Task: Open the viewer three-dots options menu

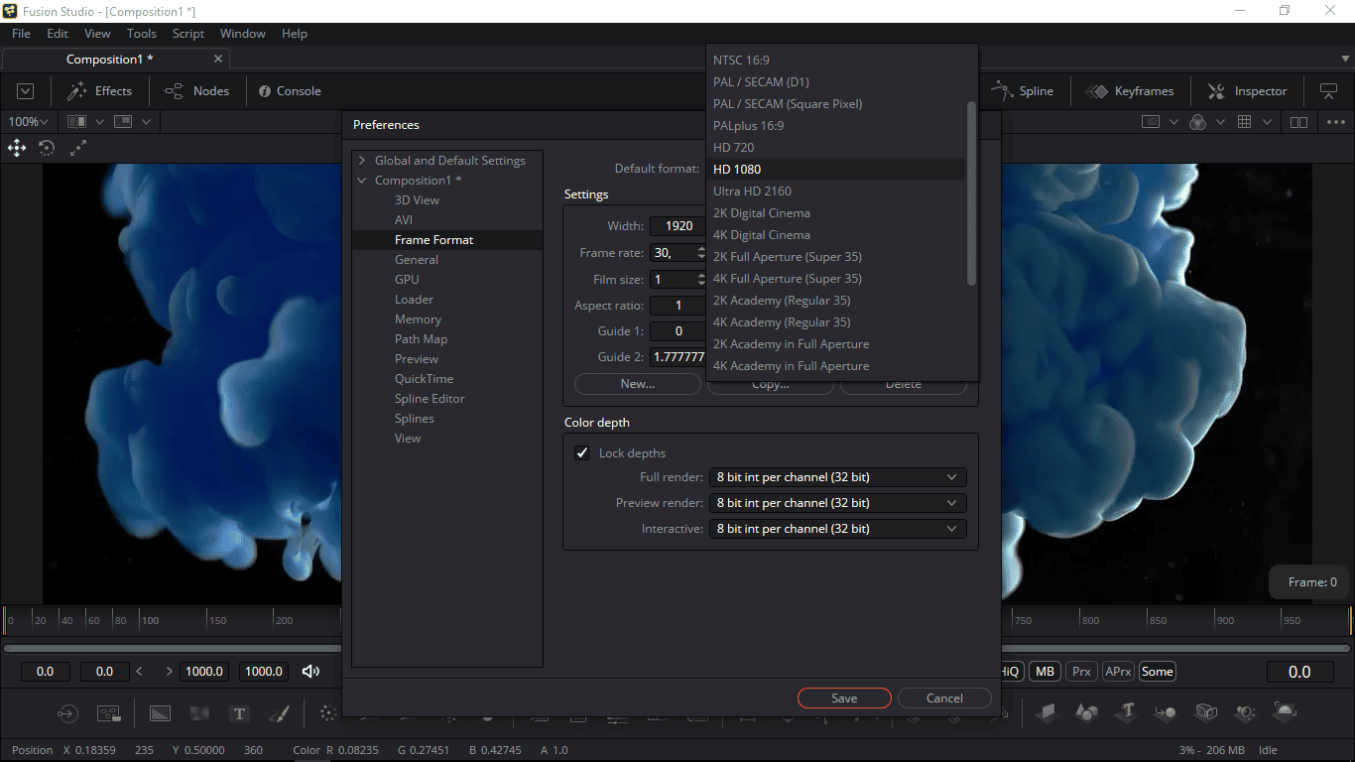Action: 1335,122
